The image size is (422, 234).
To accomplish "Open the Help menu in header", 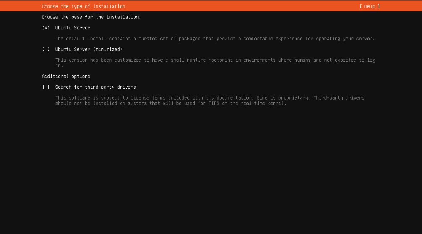I will 370,6.
